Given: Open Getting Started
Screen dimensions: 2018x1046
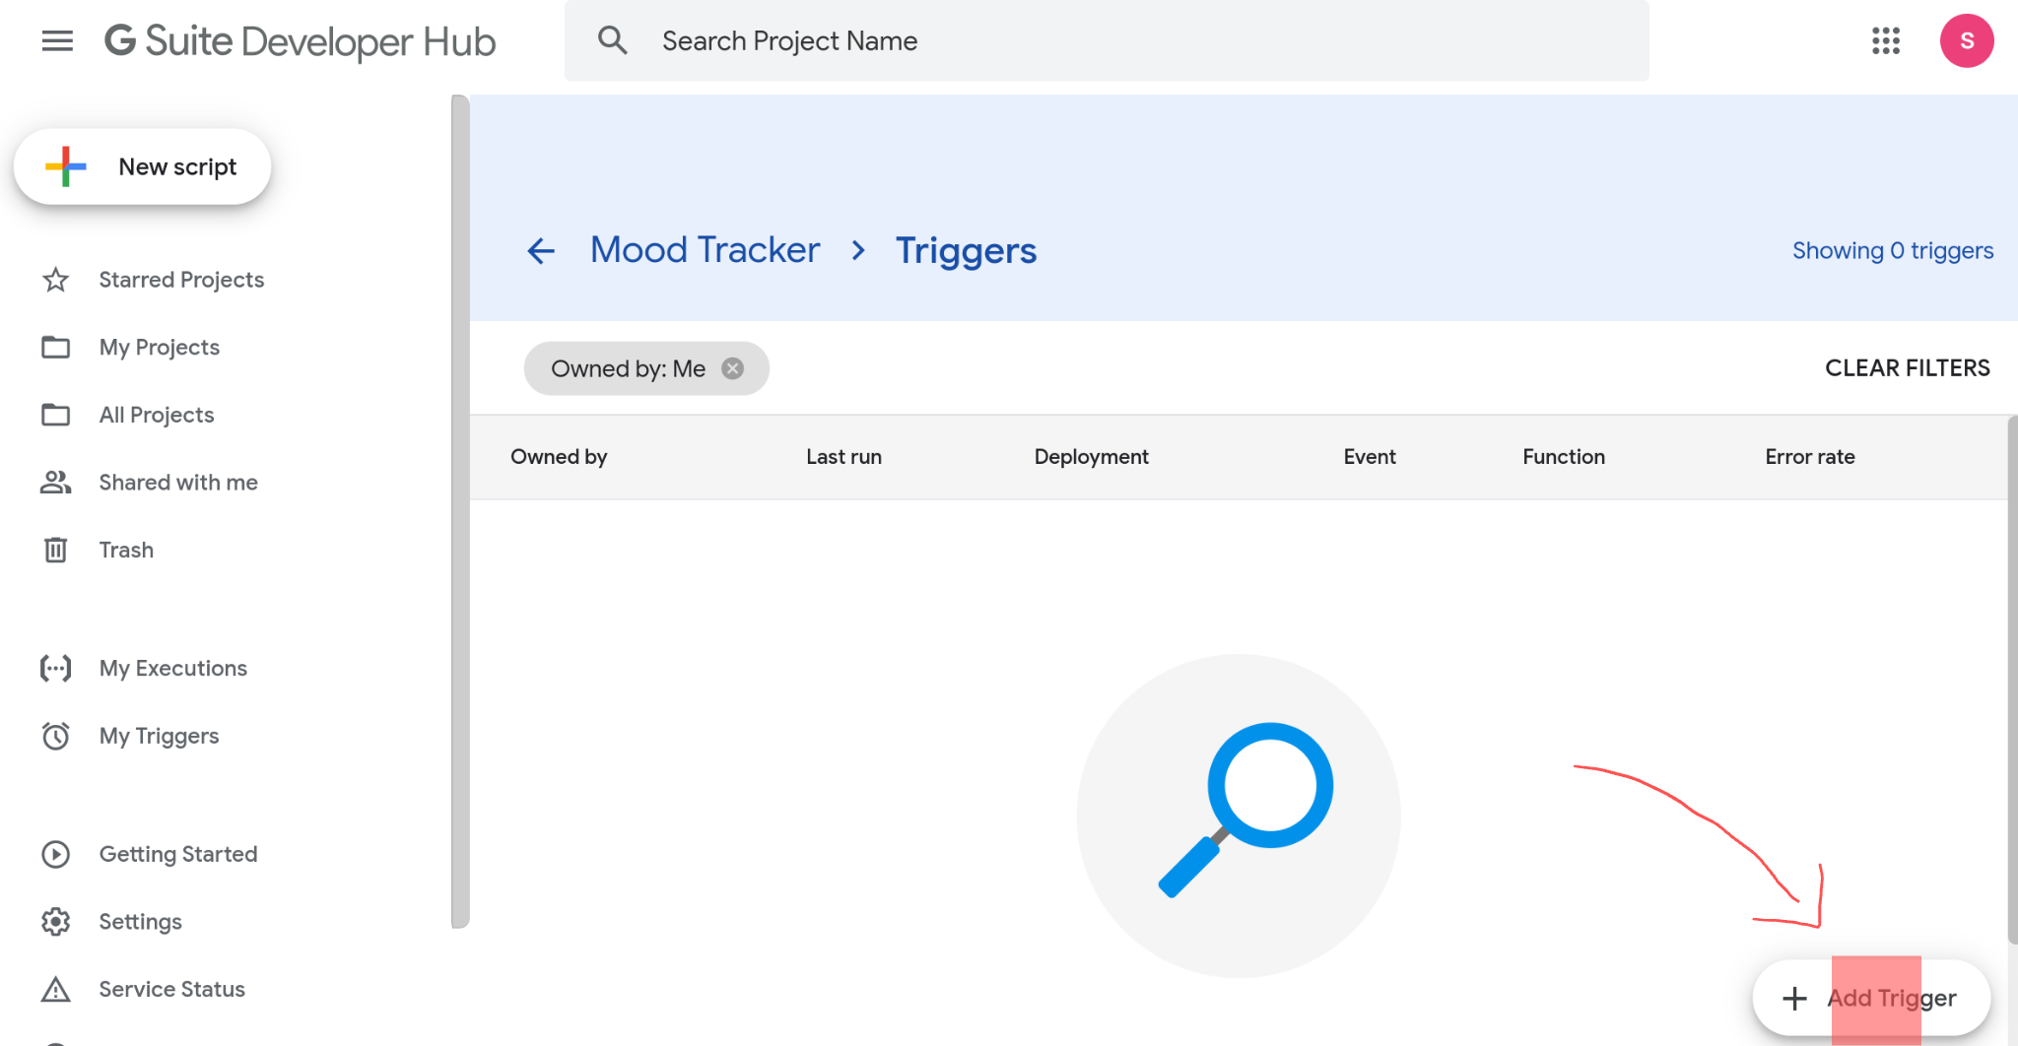Looking at the screenshot, I should [x=178, y=854].
